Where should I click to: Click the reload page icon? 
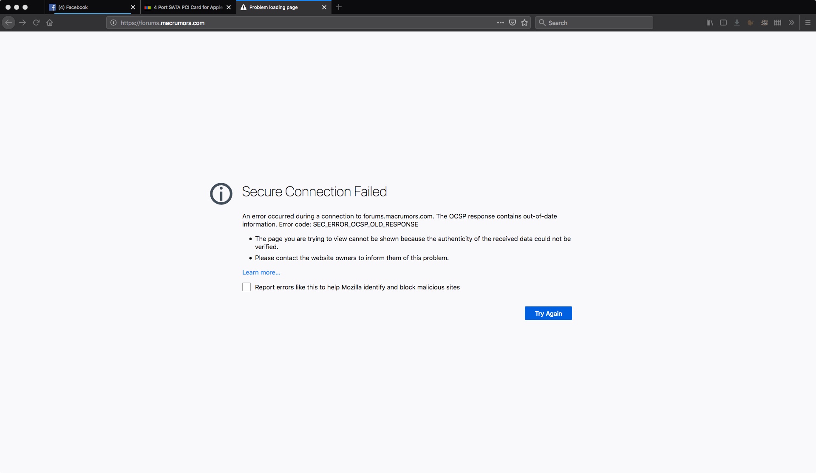point(36,23)
